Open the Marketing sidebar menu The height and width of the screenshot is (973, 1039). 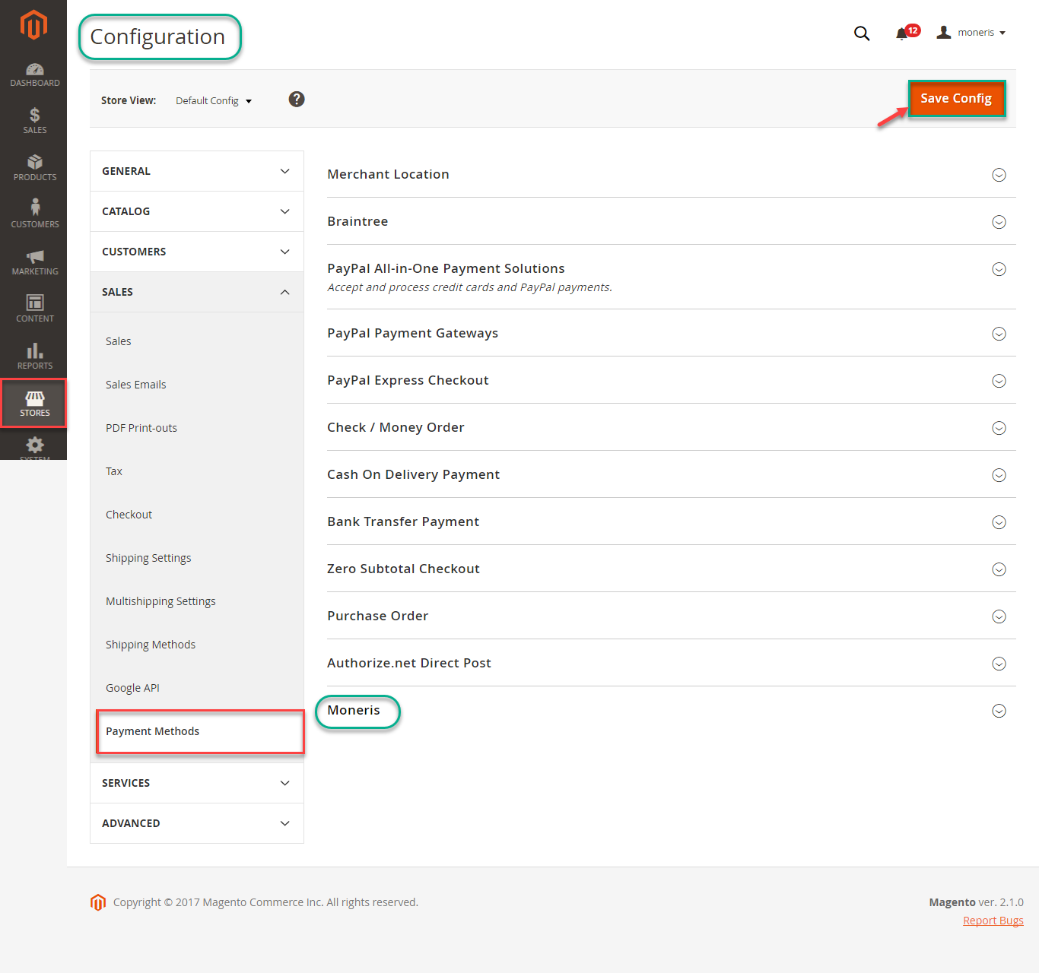35,262
